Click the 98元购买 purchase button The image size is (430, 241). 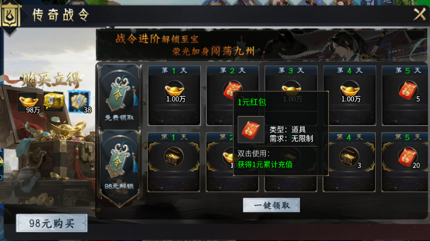pyautogui.click(x=52, y=223)
